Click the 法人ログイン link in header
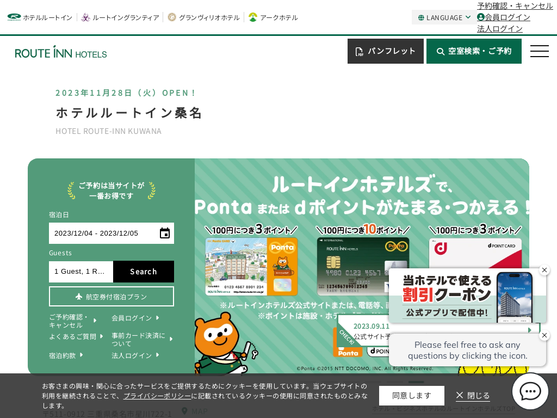The width and height of the screenshot is (557, 418). [x=500, y=28]
